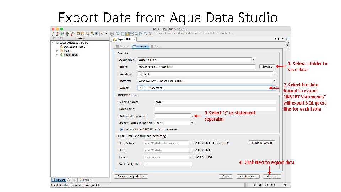Image resolution: width=341 pixels, height=192 pixels.
Task: Click the left tab-scroll arrow near Detail
Action: 275,39
